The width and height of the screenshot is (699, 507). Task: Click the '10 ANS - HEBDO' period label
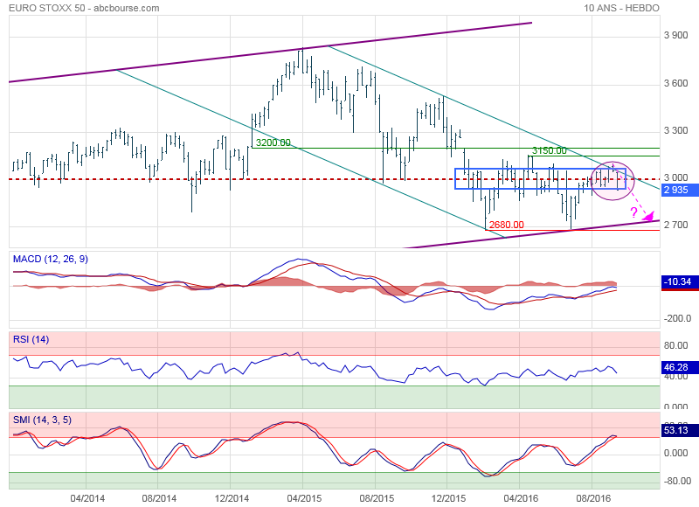click(621, 8)
